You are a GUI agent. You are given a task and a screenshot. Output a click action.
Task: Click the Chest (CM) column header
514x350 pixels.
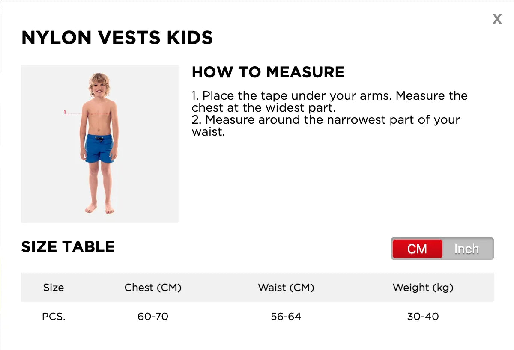(x=153, y=288)
